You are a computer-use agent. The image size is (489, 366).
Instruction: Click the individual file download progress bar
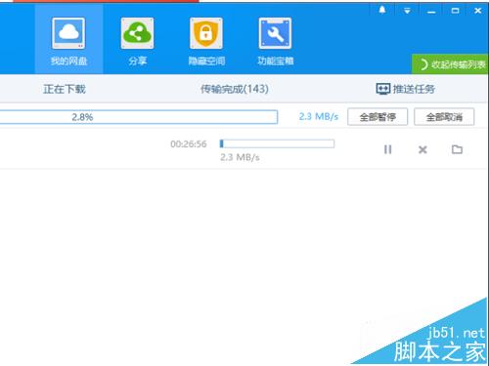pyautogui.click(x=277, y=143)
